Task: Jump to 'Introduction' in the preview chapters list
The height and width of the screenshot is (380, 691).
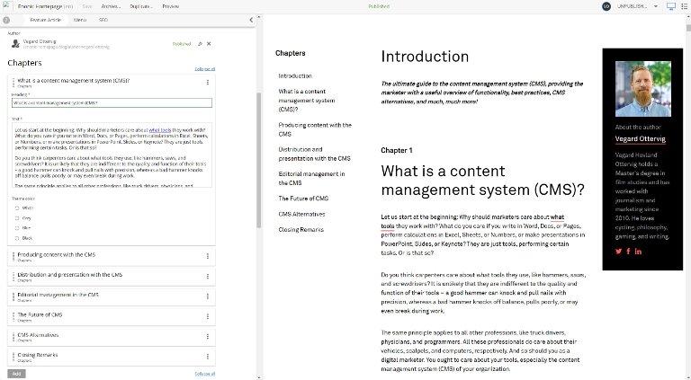Action: pyautogui.click(x=295, y=75)
